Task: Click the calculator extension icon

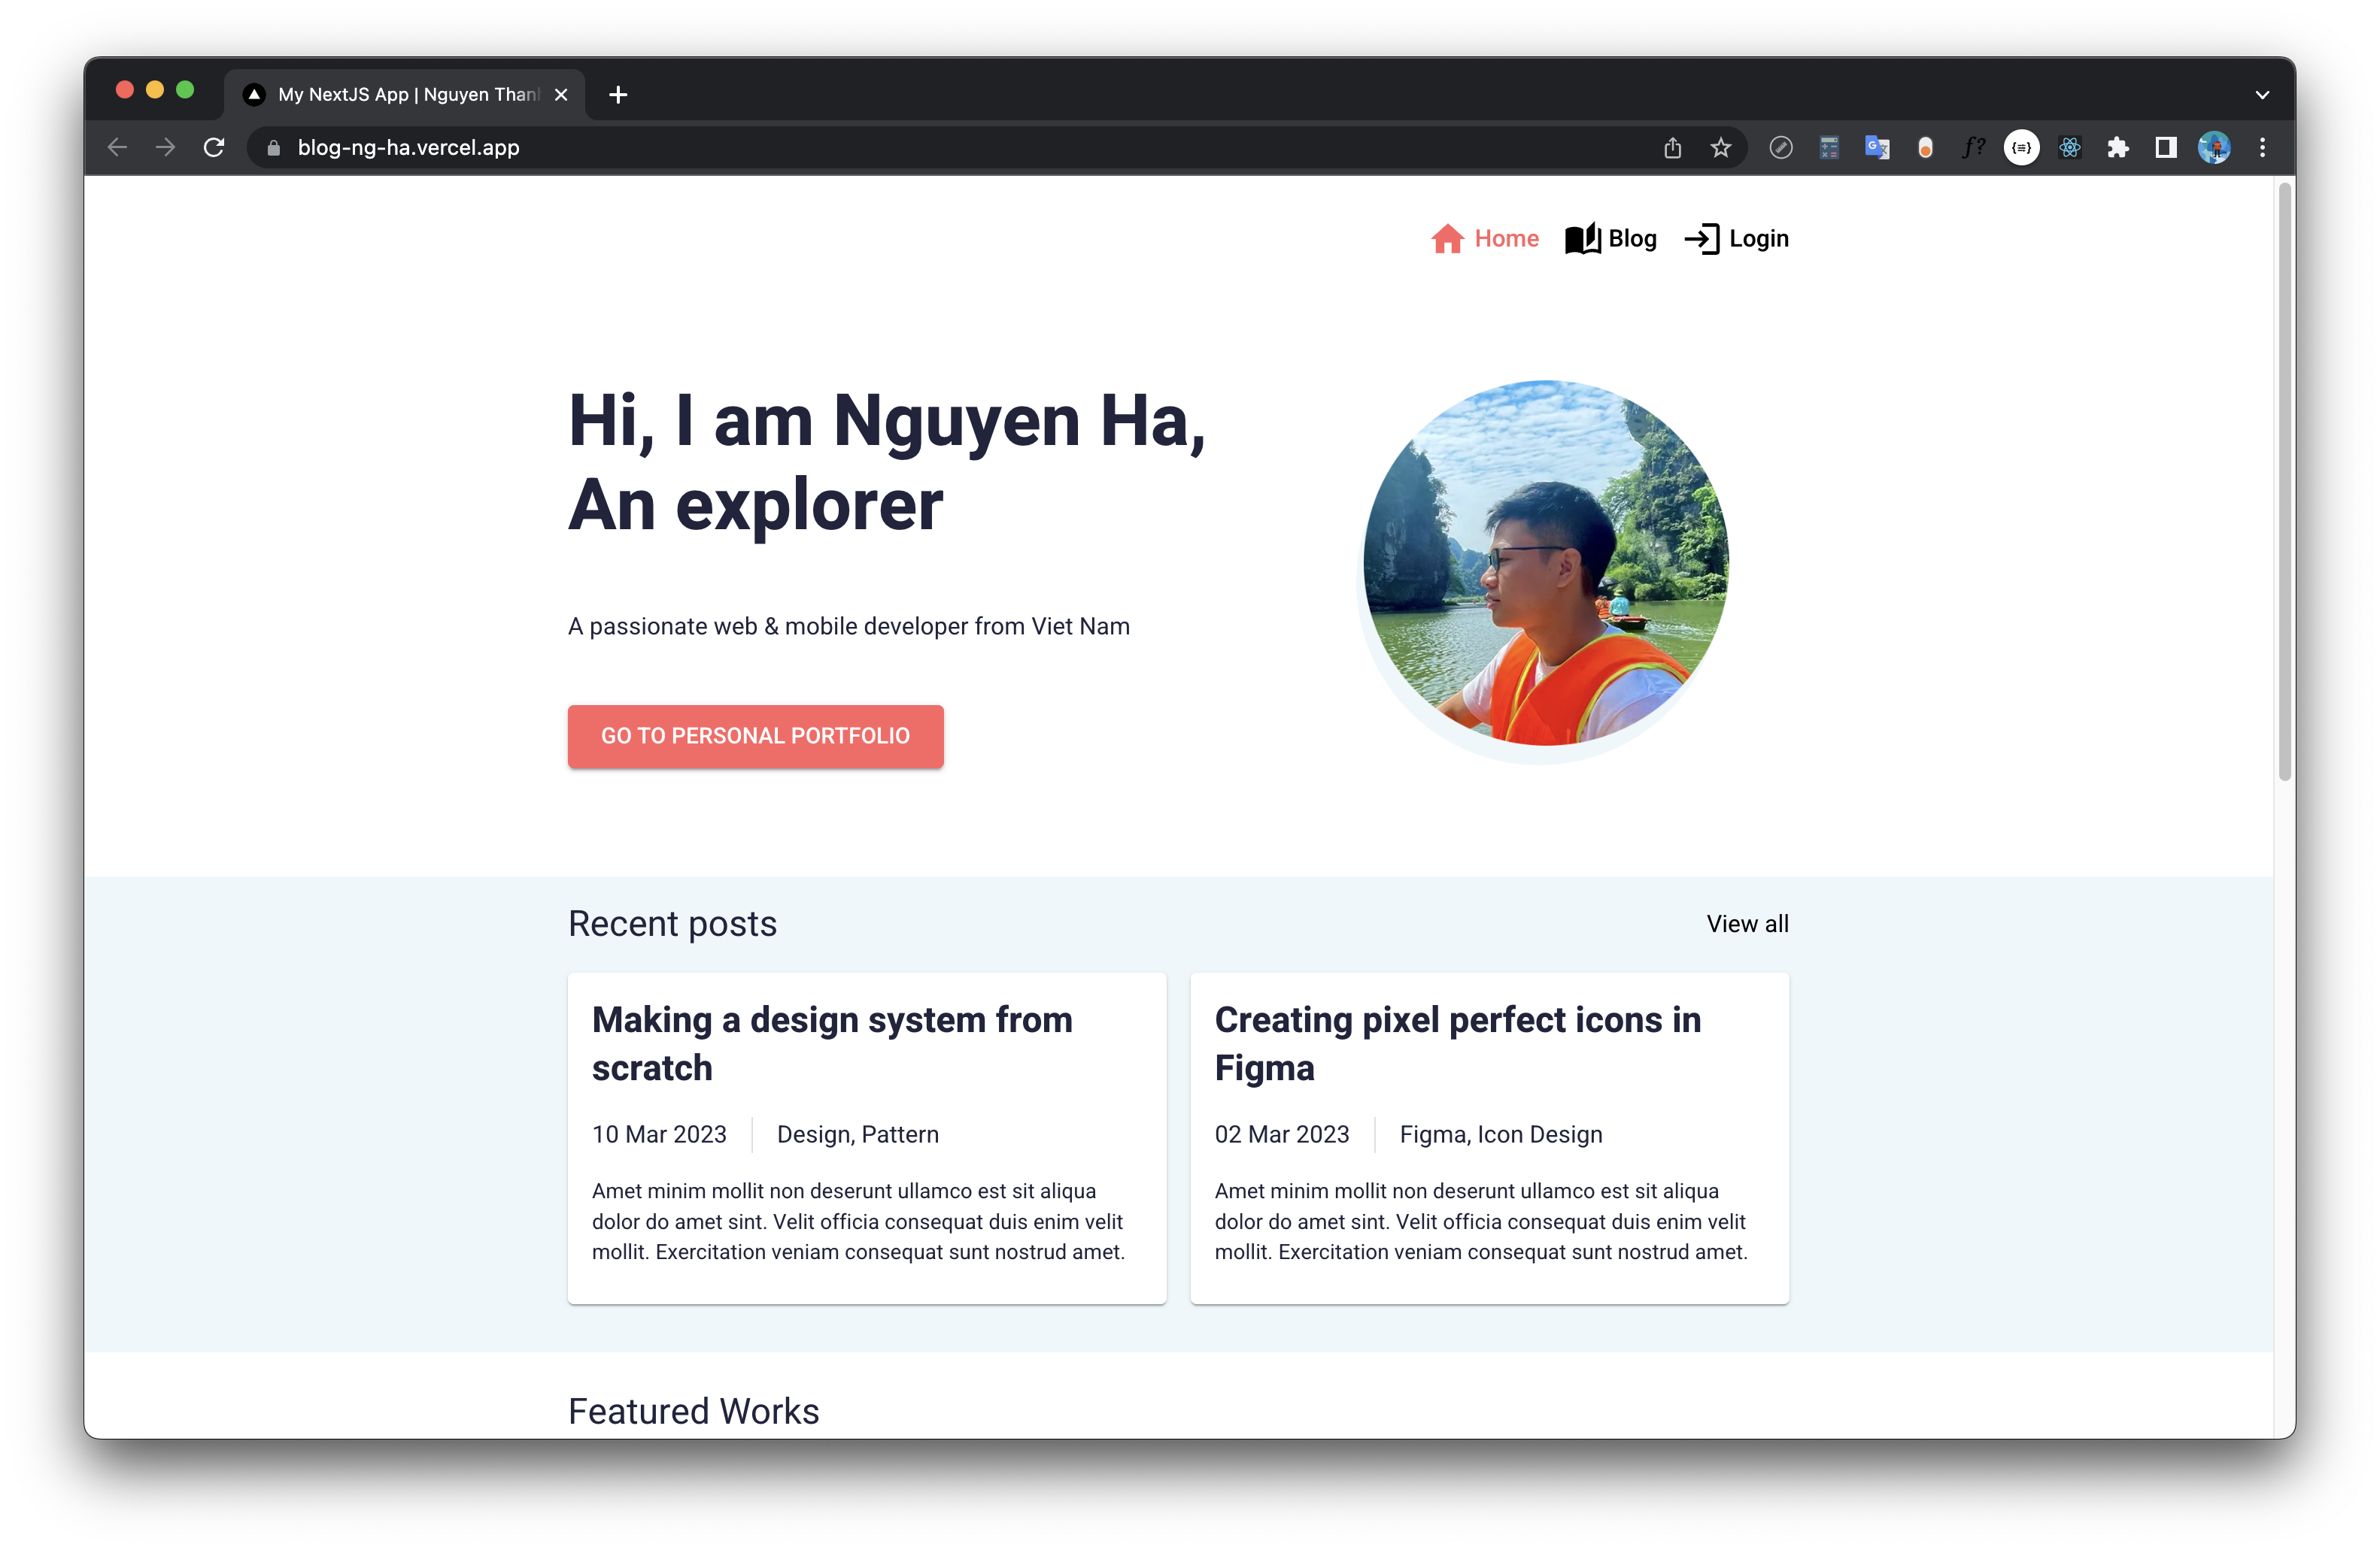Action: click(1828, 148)
